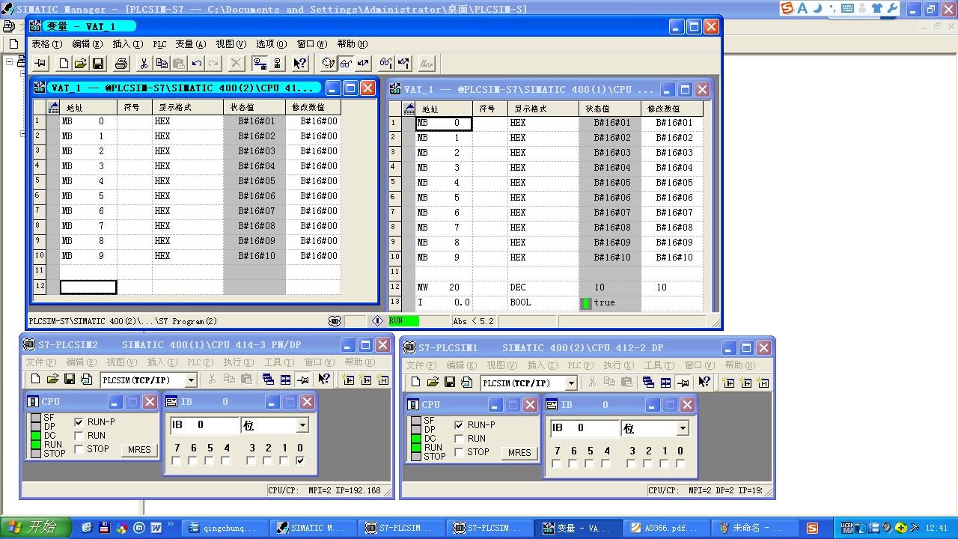958x539 pixels.
Task: Click the Update monitor values once icon
Action: tap(386, 64)
